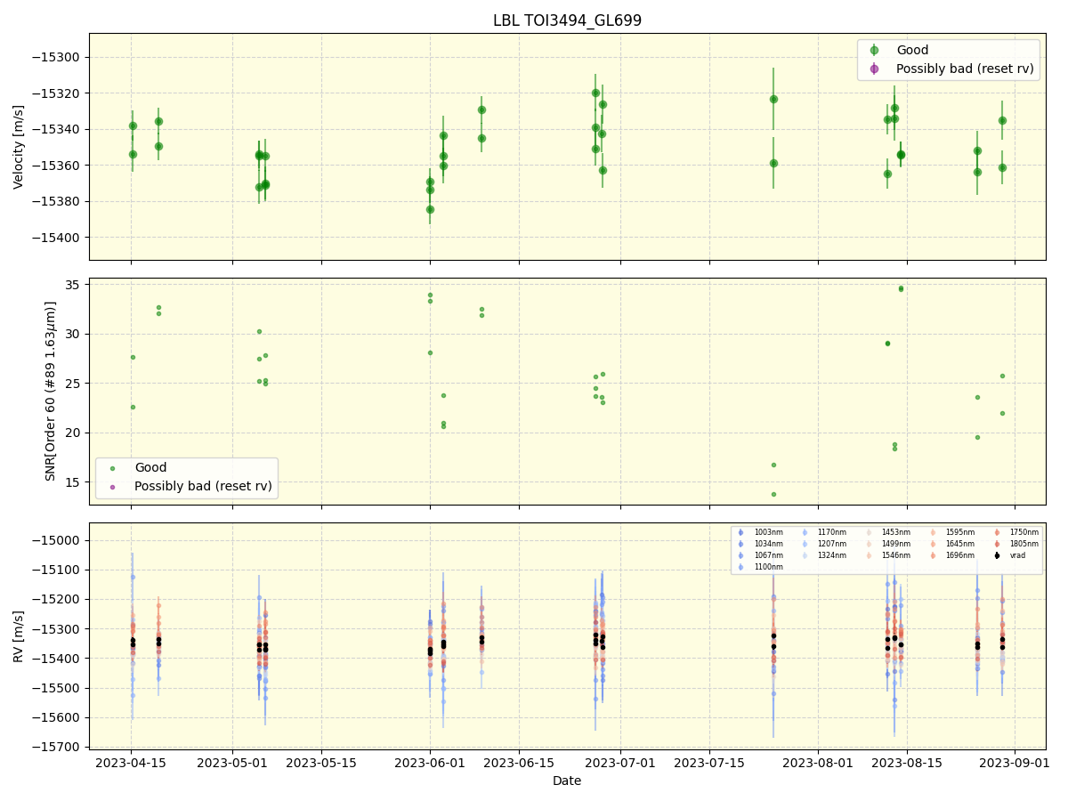Click the 1003nm legend marker
This screenshot has width=1068, height=801.
pyautogui.click(x=740, y=532)
